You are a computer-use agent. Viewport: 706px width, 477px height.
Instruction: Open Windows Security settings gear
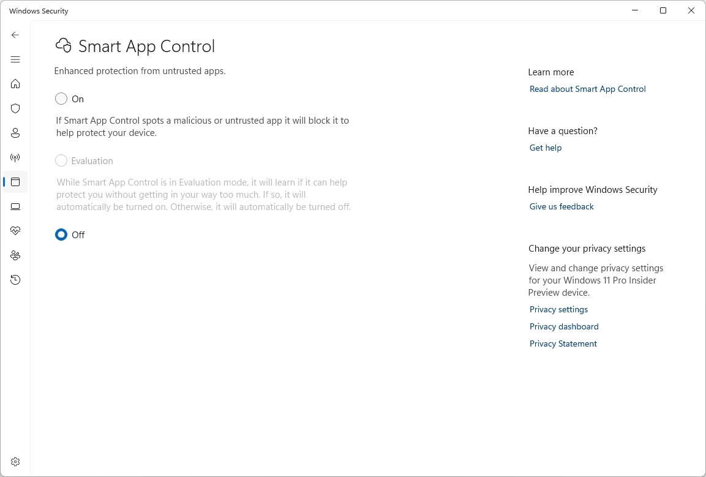(x=15, y=461)
